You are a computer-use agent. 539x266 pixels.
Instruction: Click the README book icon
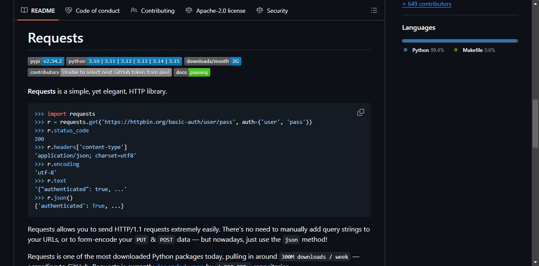pos(24,11)
